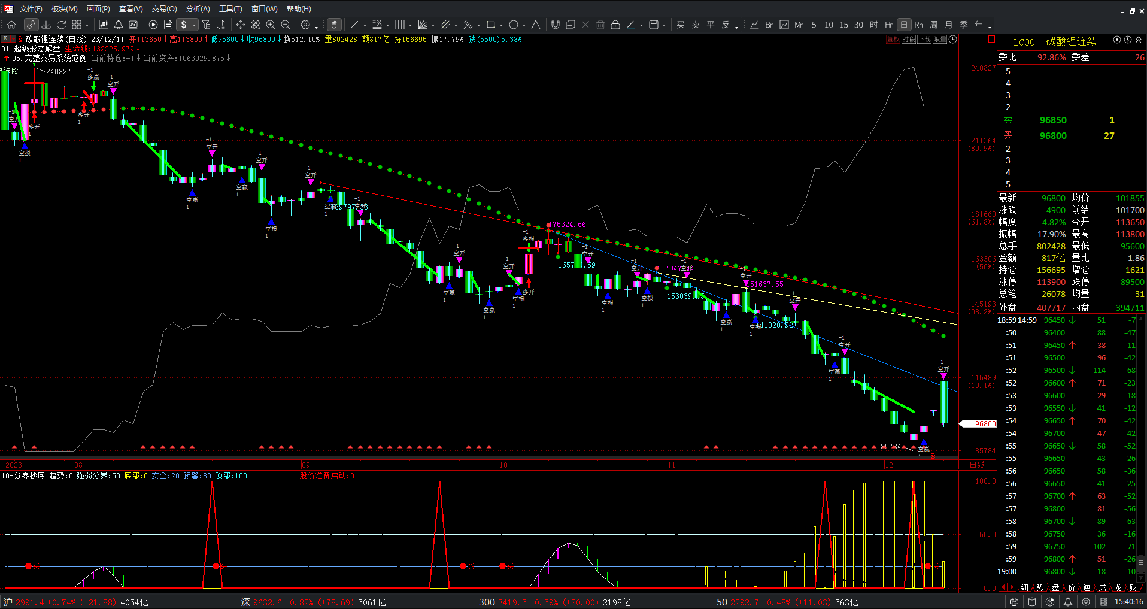
Task: Click the 卖 sell button
Action: pos(696,25)
